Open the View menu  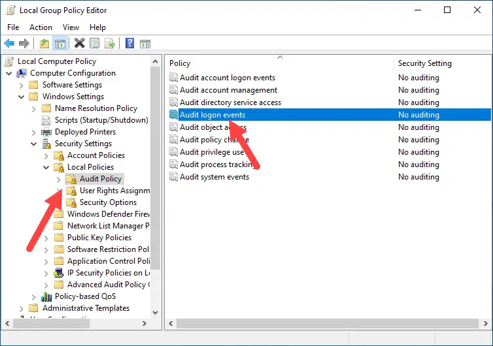(71, 27)
